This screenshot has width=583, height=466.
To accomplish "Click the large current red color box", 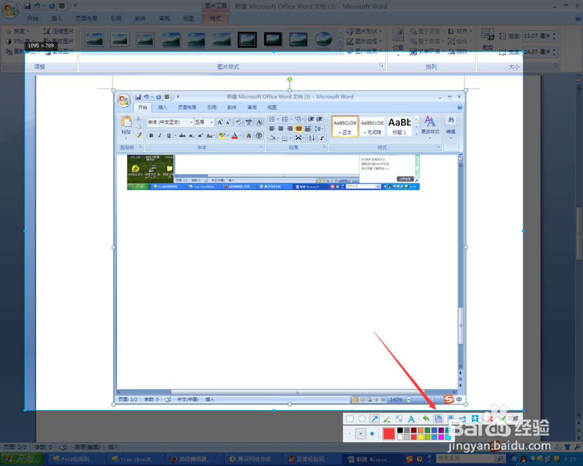I will point(388,433).
